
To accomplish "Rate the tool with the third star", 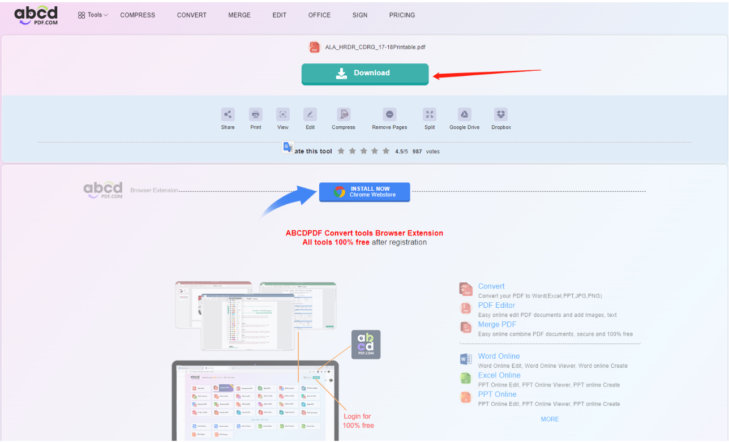I will (x=364, y=151).
